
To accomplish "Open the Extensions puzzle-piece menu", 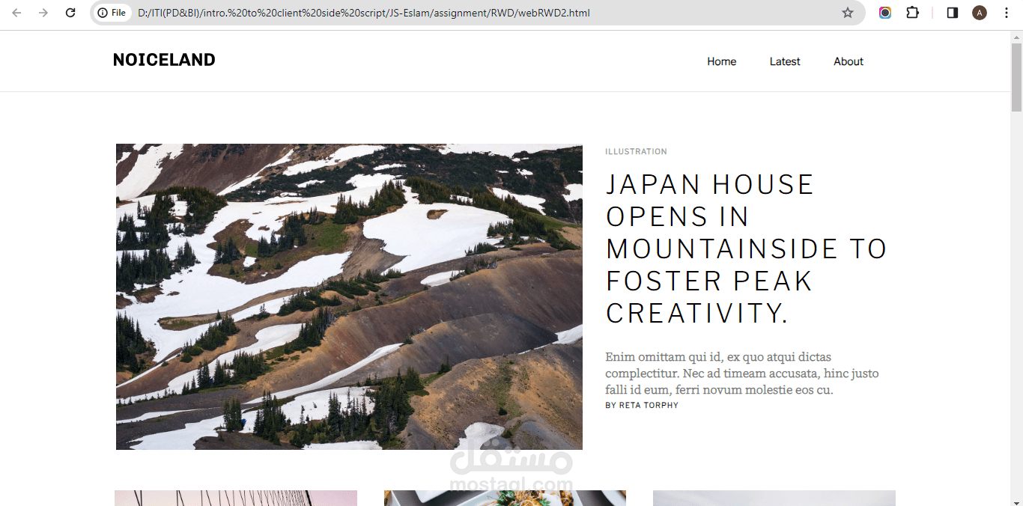I will click(x=912, y=13).
